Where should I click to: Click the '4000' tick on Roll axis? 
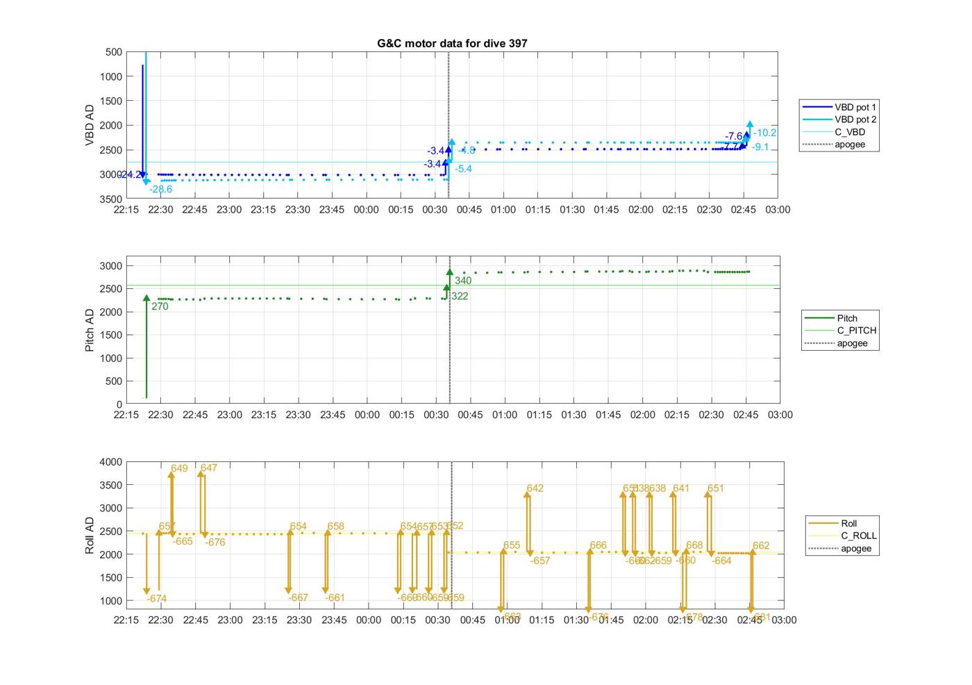(111, 462)
